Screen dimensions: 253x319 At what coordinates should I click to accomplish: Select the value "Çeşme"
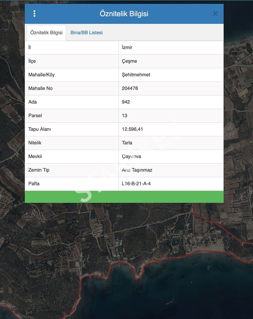tap(129, 61)
